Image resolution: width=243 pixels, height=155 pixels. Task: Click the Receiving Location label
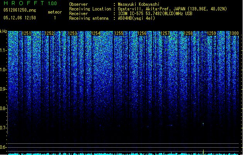90,9
